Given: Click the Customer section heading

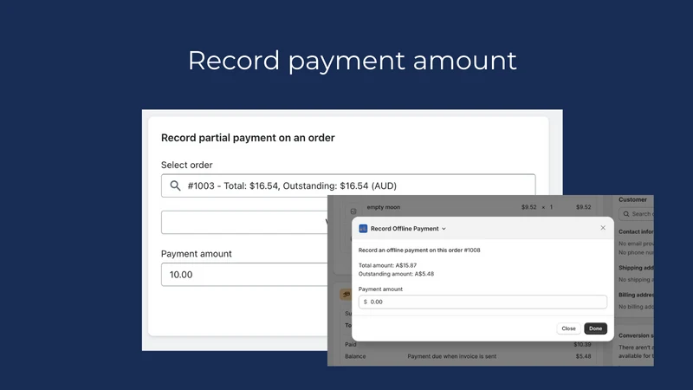Looking at the screenshot, I should [632, 200].
